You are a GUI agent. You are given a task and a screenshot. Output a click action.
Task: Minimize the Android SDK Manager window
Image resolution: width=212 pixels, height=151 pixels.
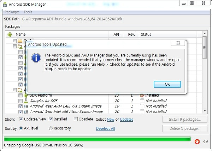coord(184,3)
